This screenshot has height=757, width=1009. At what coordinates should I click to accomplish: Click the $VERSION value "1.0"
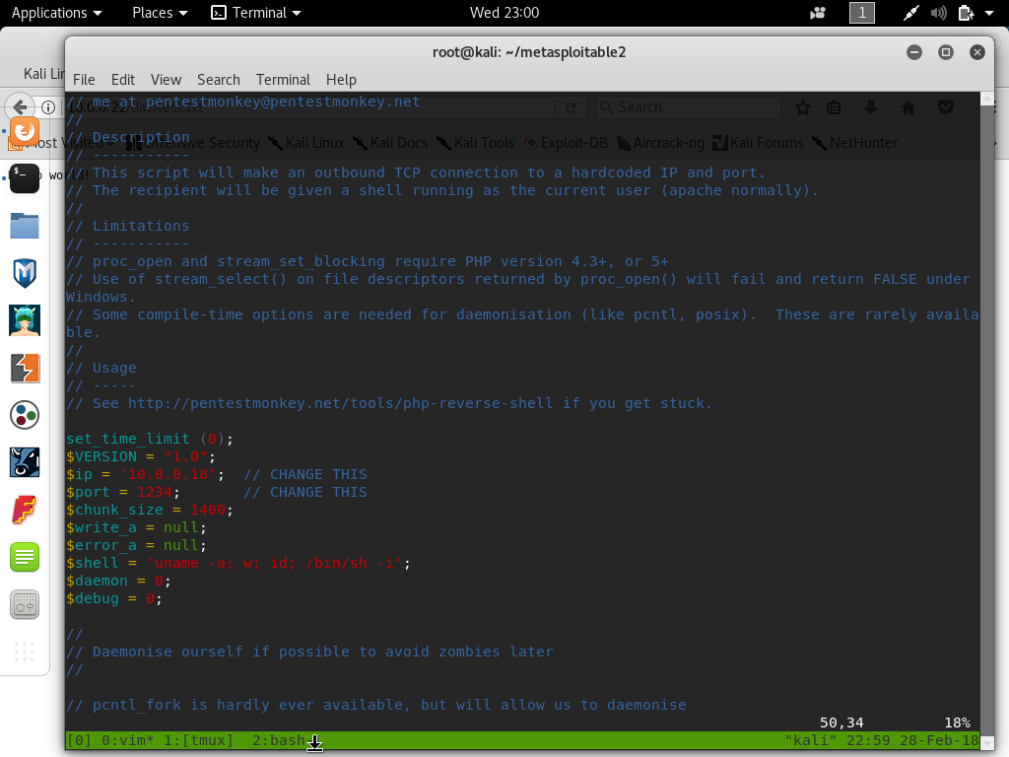click(186, 456)
